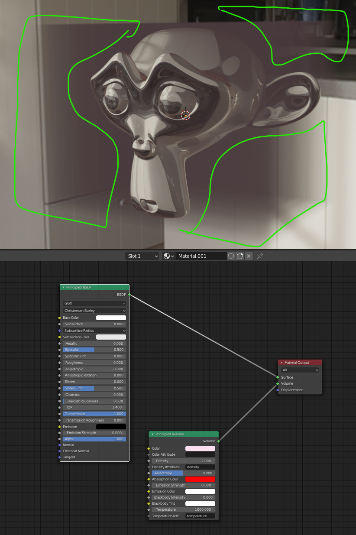Click the BSDF output socket

point(129,295)
